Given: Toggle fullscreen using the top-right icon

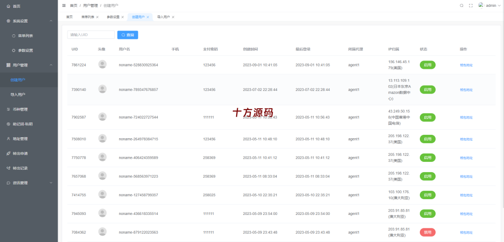Looking at the screenshot, I should coord(471,5).
